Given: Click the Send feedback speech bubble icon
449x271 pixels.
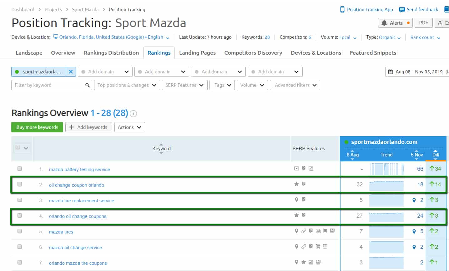Looking at the screenshot, I should coord(402,10).
